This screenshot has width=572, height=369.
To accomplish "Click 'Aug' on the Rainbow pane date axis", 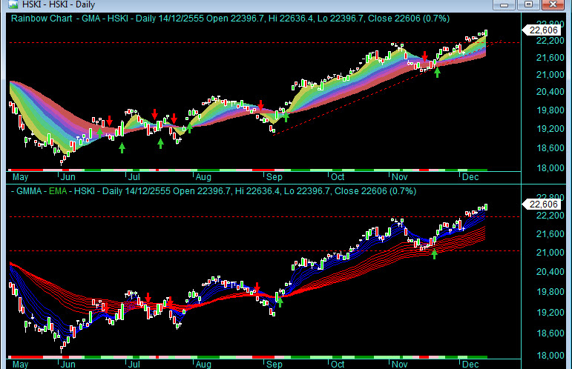I will point(203,177).
